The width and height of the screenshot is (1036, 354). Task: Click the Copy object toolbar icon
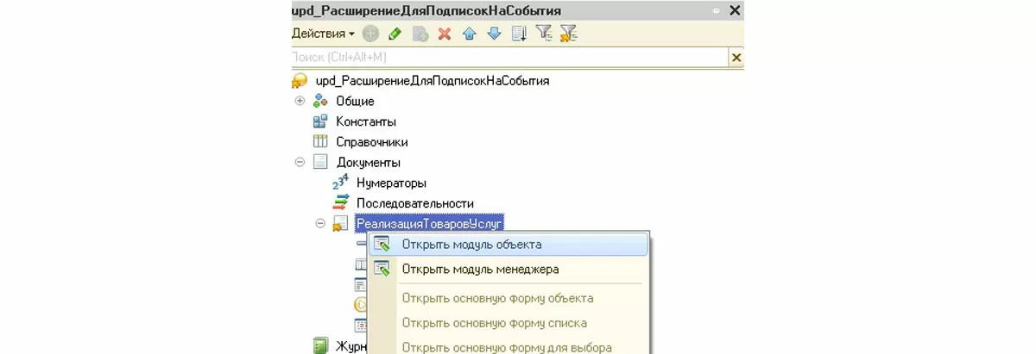[420, 34]
